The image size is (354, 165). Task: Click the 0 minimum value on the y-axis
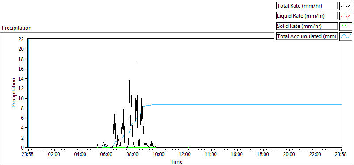(x=23, y=148)
